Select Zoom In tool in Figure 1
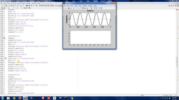The image size is (179, 100). (x=76, y=8)
